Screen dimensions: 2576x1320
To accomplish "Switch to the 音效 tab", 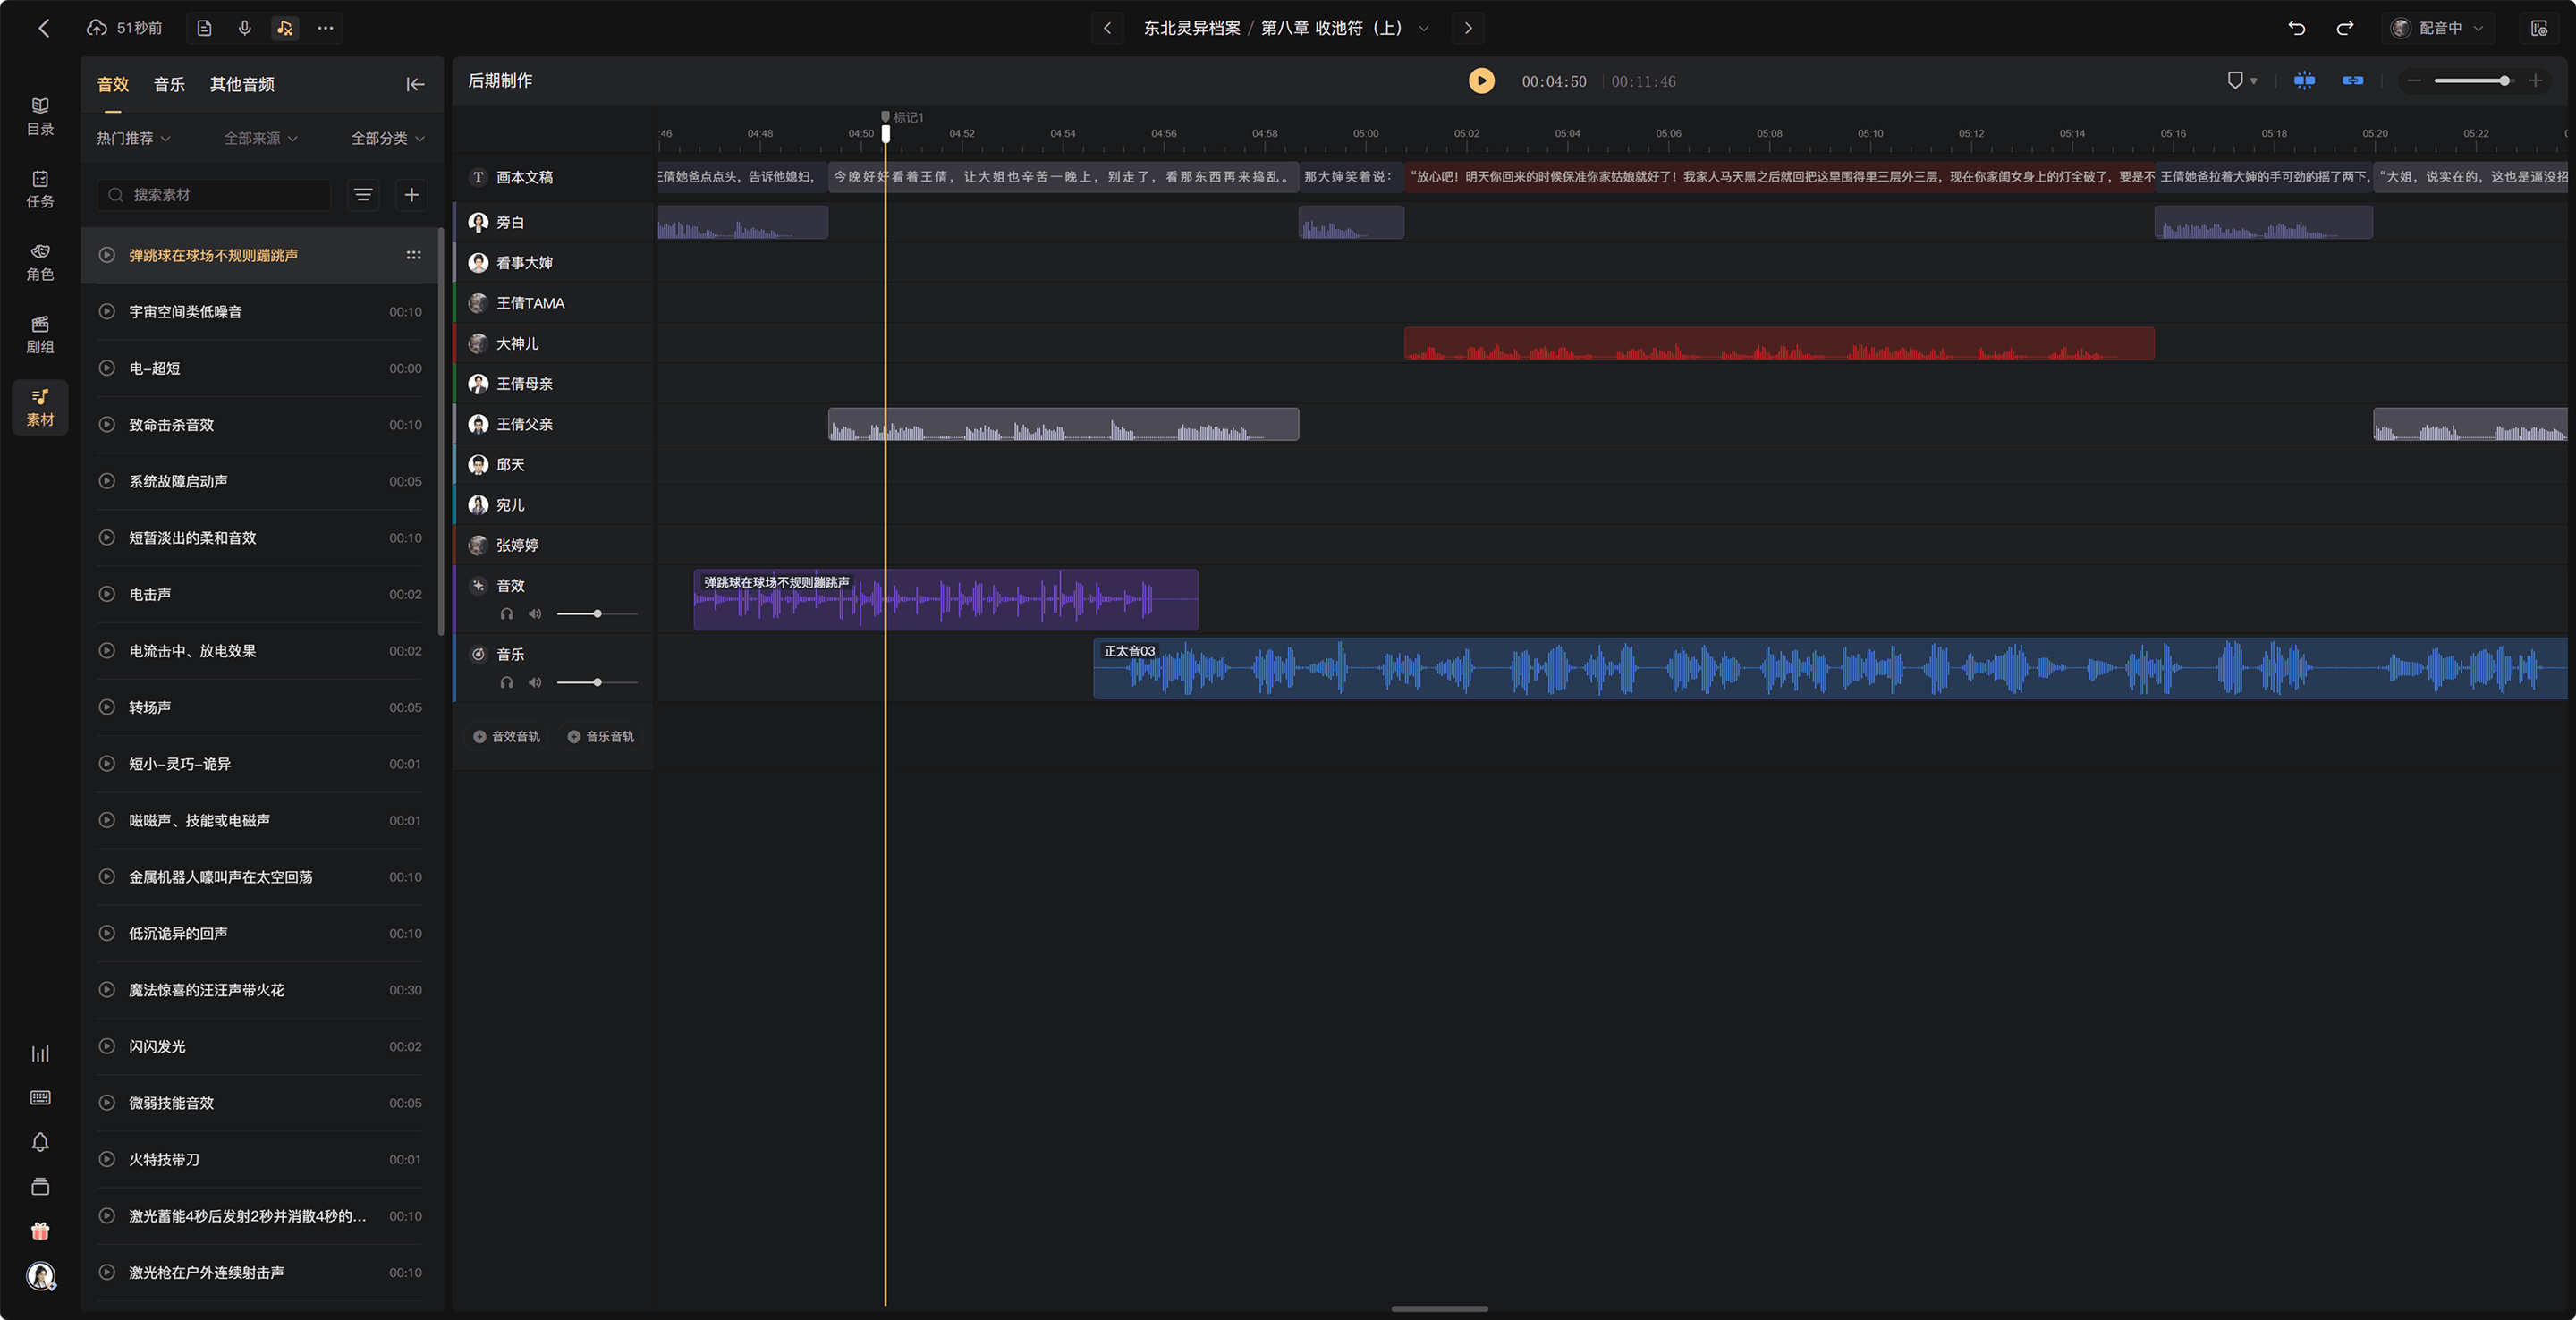I will (113, 85).
